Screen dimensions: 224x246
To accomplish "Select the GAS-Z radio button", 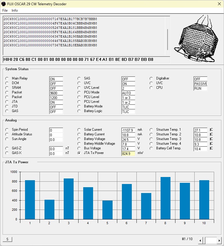I will click(x=7, y=148).
